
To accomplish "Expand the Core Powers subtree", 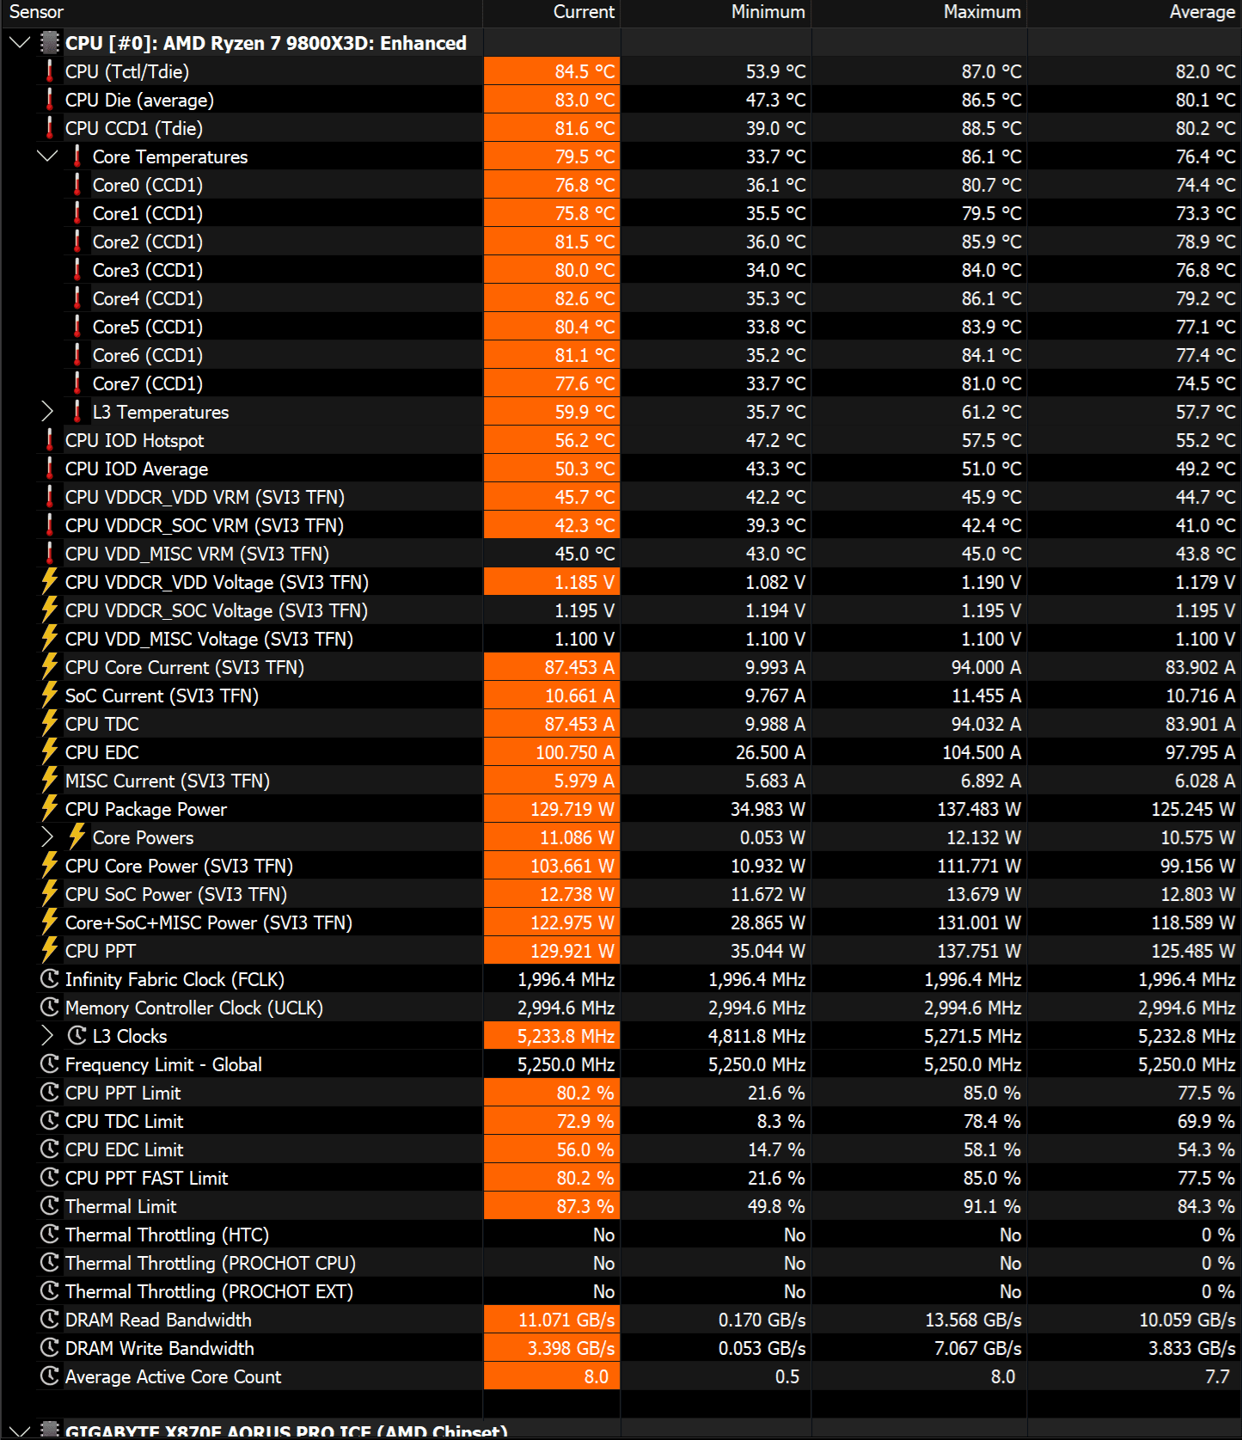I will pyautogui.click(x=47, y=837).
